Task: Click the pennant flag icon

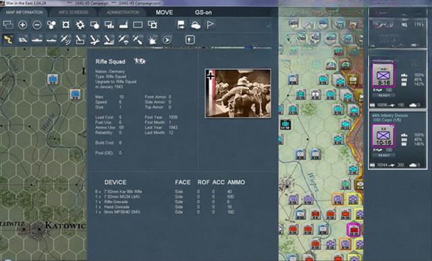Action: point(210,25)
